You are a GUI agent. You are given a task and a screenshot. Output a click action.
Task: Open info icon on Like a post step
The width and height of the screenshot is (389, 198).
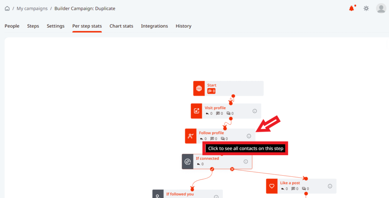tap(330, 186)
